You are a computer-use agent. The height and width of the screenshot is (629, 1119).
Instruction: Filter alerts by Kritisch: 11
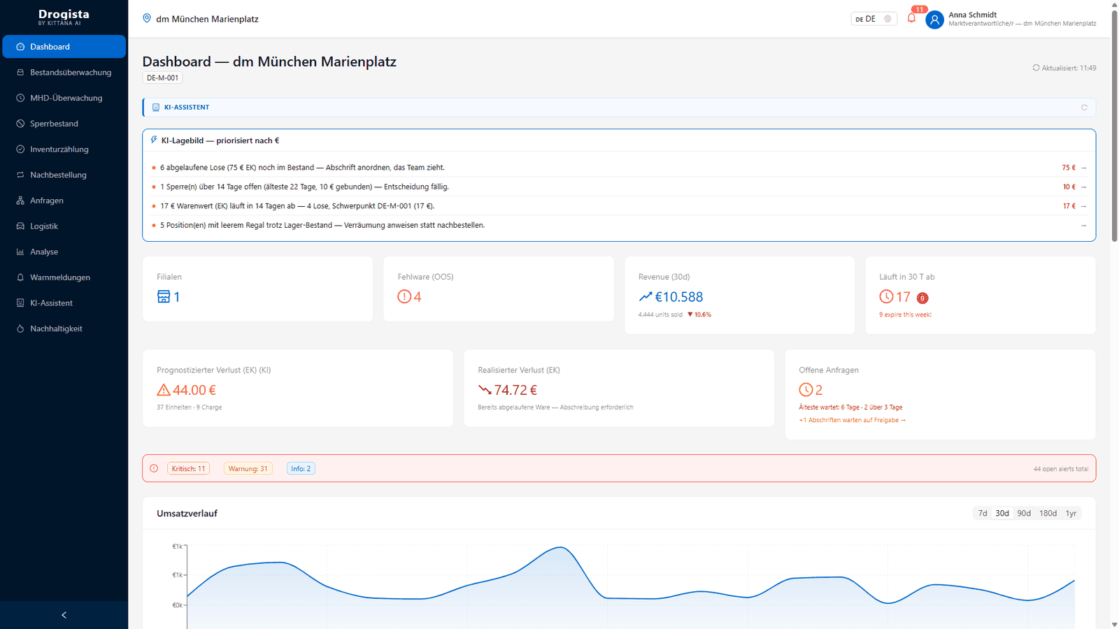click(189, 469)
